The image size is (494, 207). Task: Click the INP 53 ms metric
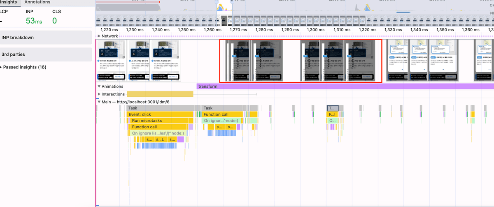click(33, 21)
